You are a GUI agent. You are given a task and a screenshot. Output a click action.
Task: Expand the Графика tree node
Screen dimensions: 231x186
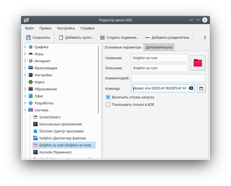coord(25,47)
